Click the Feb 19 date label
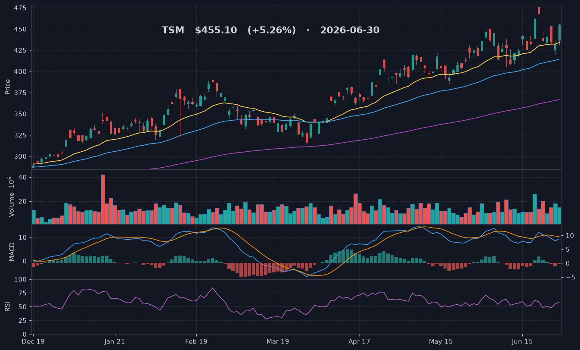This screenshot has height=350, width=580. [x=196, y=341]
